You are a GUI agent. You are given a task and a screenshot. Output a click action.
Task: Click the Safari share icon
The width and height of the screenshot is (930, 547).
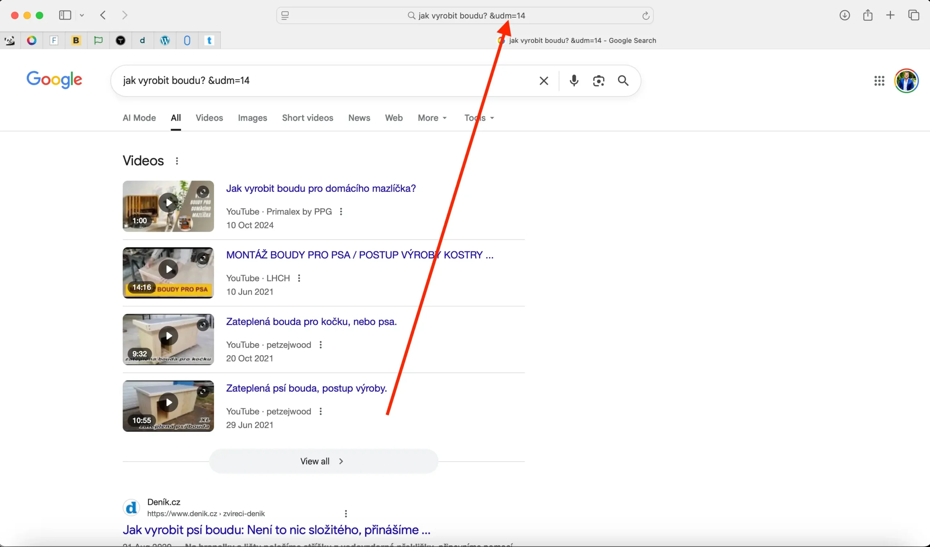[x=868, y=15]
